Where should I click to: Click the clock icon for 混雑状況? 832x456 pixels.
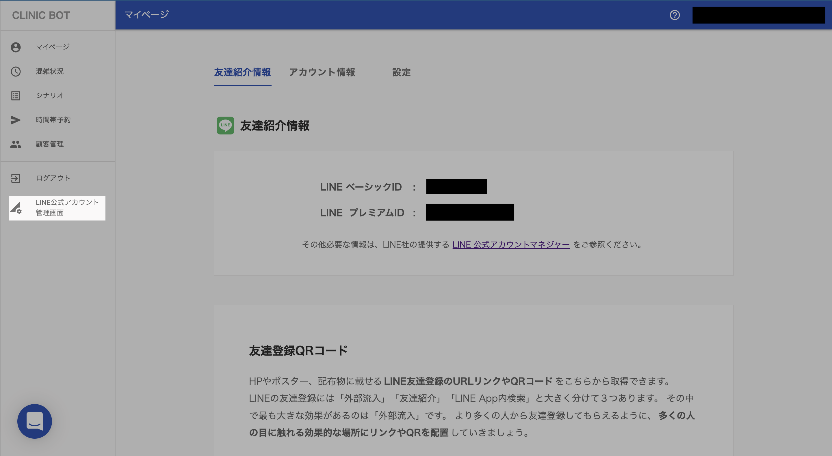16,71
